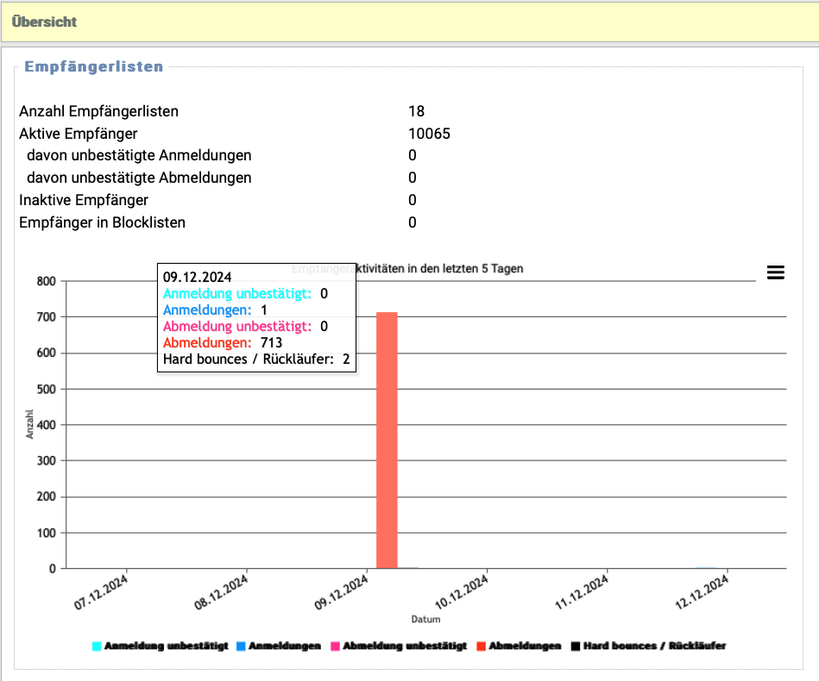The image size is (819, 681).
Task: Click the black Hard bounces legend marker
Action: [575, 646]
